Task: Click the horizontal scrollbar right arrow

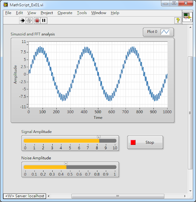Action: coord(185,196)
